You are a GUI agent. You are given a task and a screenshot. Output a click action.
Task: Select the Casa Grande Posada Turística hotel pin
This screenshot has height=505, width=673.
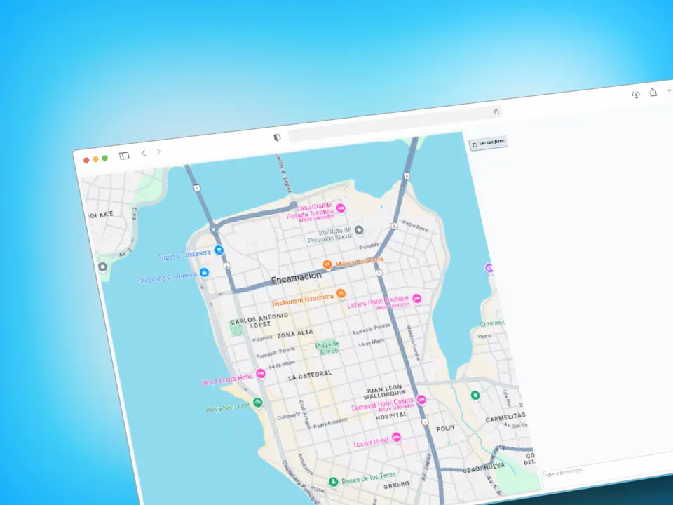point(340,209)
